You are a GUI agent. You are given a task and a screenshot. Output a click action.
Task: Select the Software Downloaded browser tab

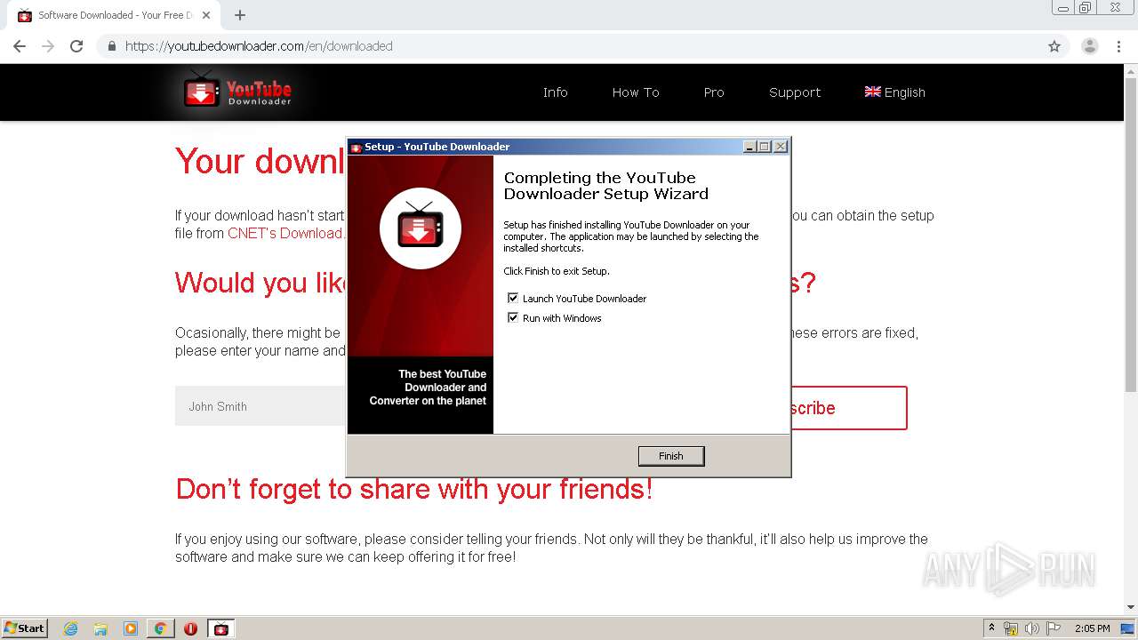tap(116, 15)
